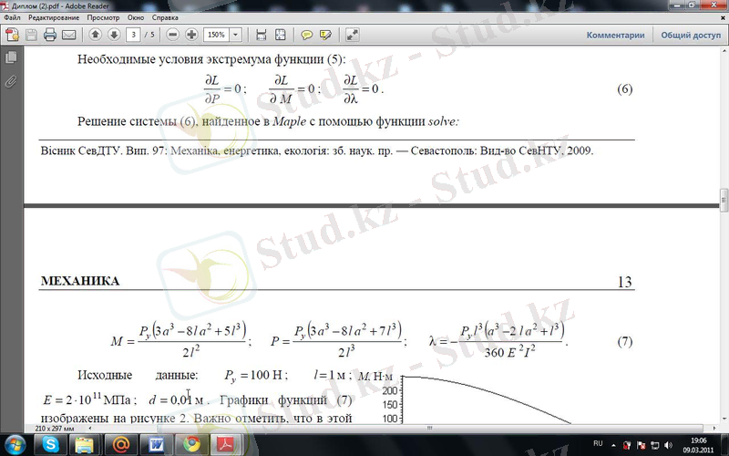Viewport: 729px width, 456px height.
Task: Open the Общий доступ panel
Action: coord(691,35)
